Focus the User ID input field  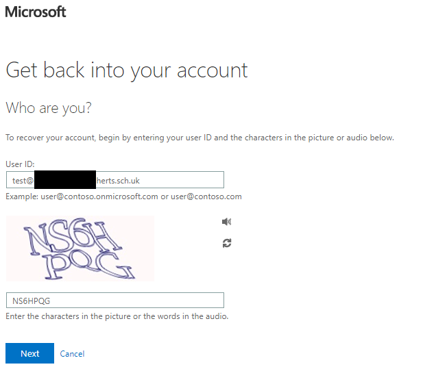tap(115, 179)
